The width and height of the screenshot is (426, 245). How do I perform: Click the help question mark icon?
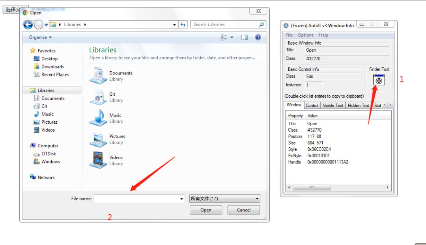click(x=258, y=37)
